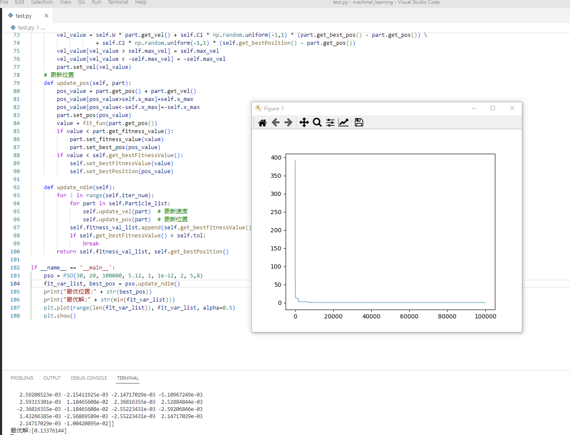Save the figure with disk icon
The height and width of the screenshot is (435, 570).
(x=359, y=122)
